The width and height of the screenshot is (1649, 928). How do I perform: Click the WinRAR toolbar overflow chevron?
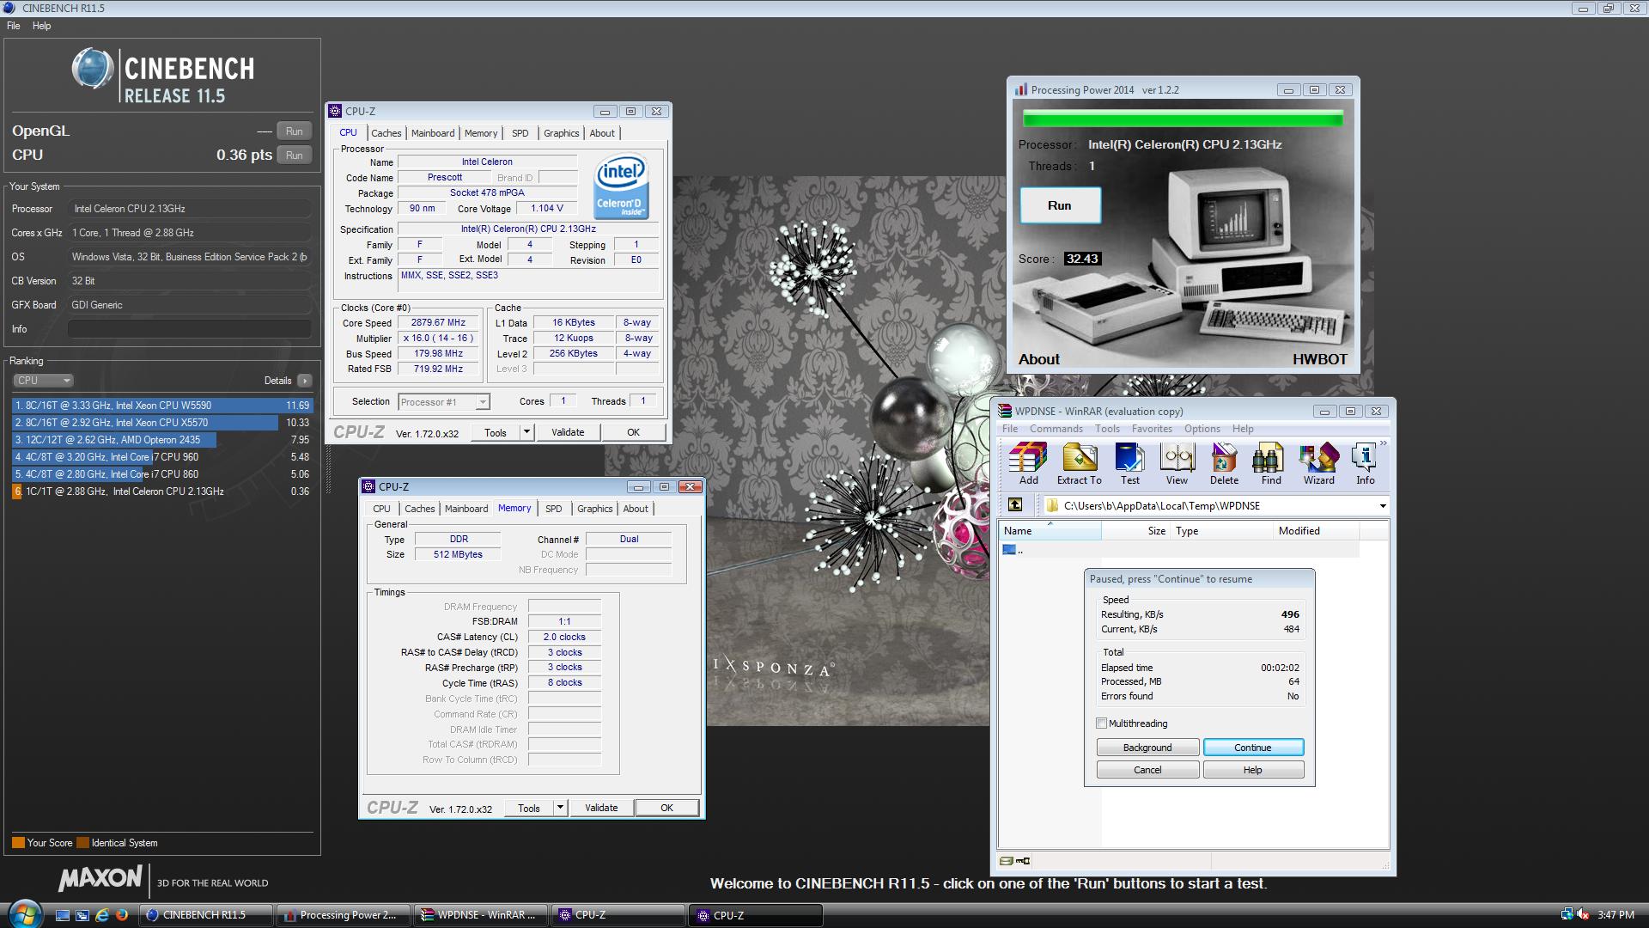[x=1384, y=443]
